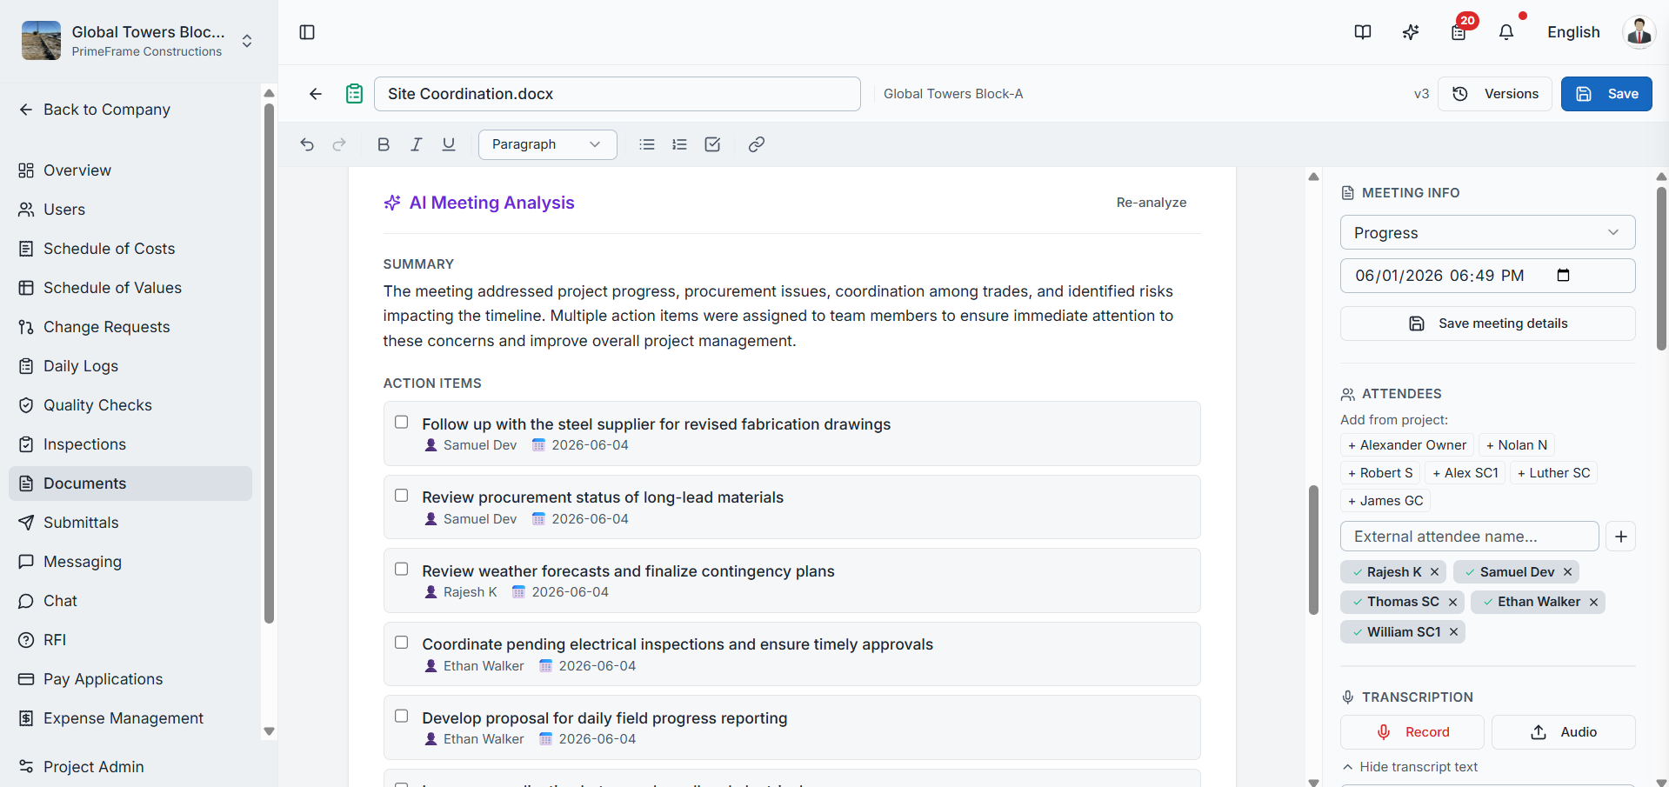Toggle the sidebar collapse icon
The height and width of the screenshot is (787, 1669).
tap(307, 32)
